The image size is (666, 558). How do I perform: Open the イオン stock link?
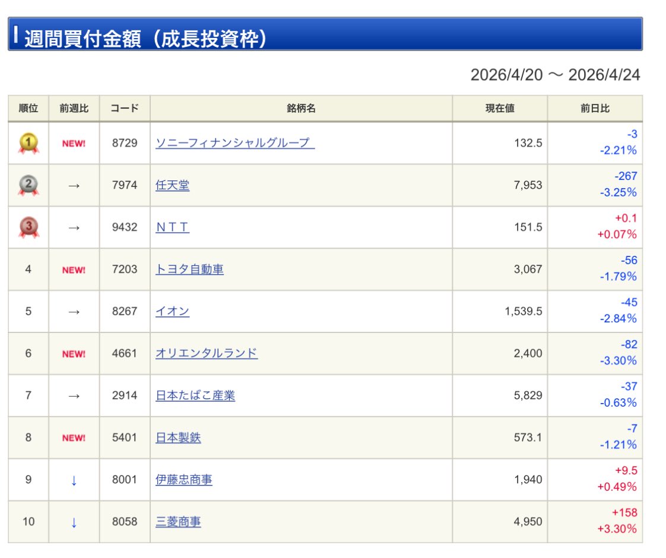point(172,312)
